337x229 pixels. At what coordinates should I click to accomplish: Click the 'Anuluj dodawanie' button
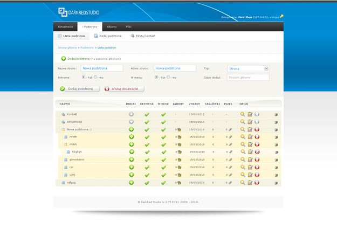(124, 89)
